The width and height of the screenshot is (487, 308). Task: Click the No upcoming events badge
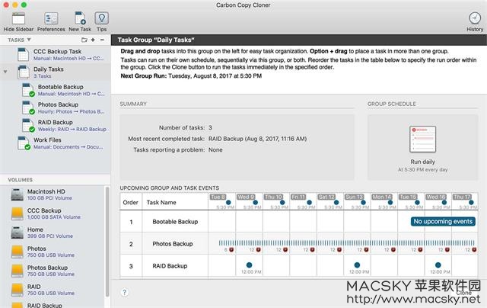coord(443,221)
